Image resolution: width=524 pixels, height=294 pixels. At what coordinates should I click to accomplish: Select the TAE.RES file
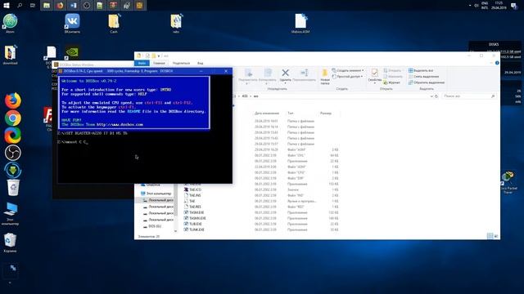[x=193, y=207]
